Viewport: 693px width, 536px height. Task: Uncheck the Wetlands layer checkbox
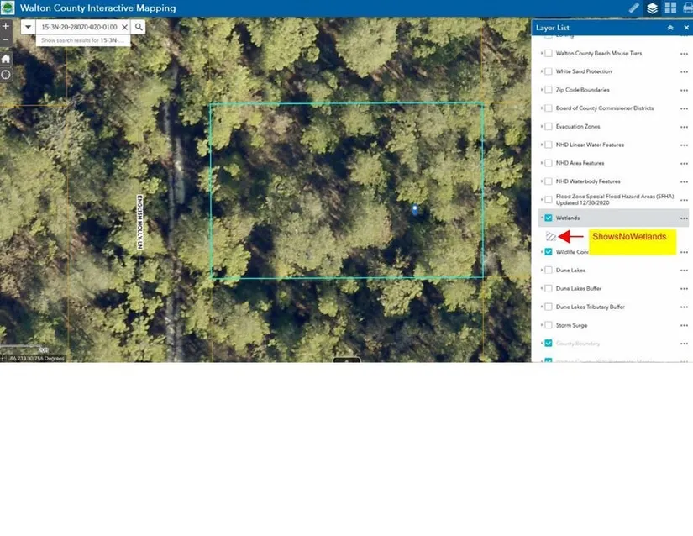click(x=549, y=218)
